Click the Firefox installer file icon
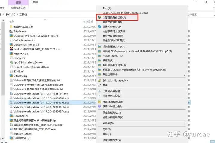Viewport: 215px width, 143px height. pos(11,49)
